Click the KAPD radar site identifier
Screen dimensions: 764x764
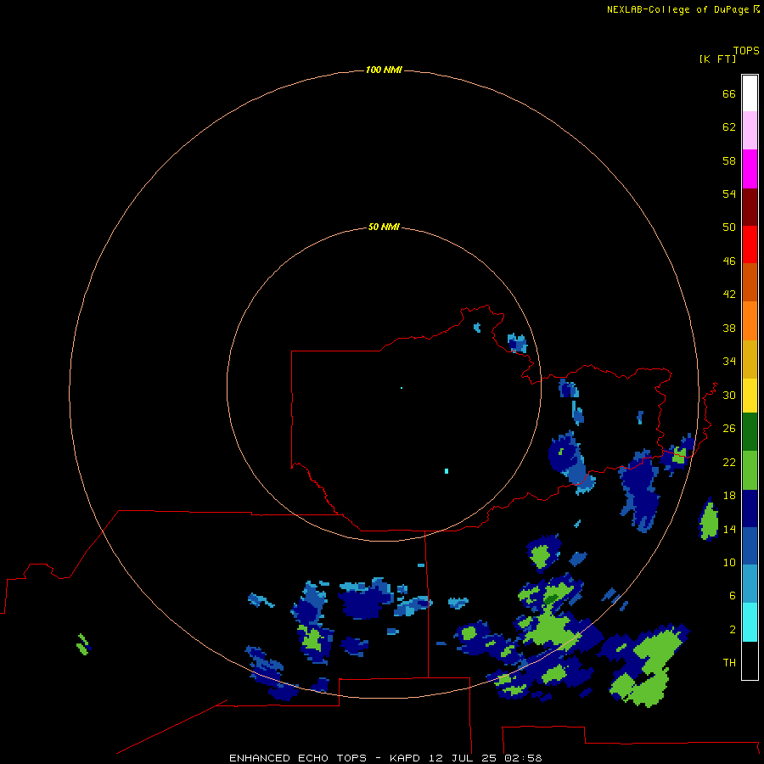pyautogui.click(x=405, y=758)
